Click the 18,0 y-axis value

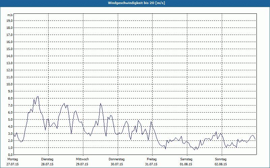click(9, 28)
